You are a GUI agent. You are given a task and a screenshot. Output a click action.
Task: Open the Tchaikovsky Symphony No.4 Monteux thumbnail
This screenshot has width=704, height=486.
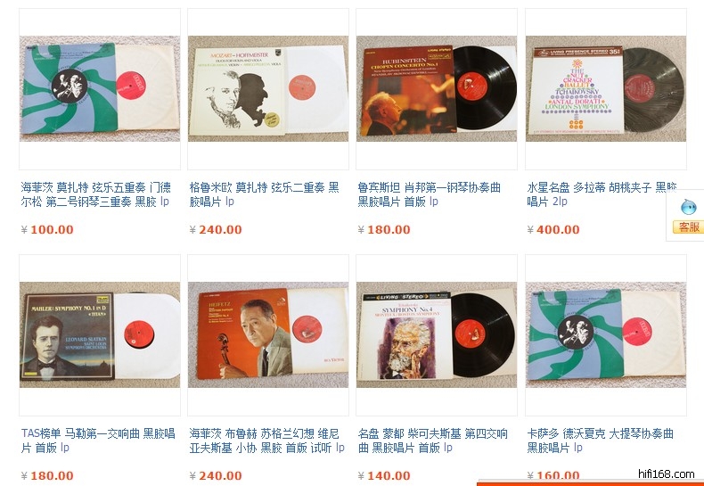point(437,334)
